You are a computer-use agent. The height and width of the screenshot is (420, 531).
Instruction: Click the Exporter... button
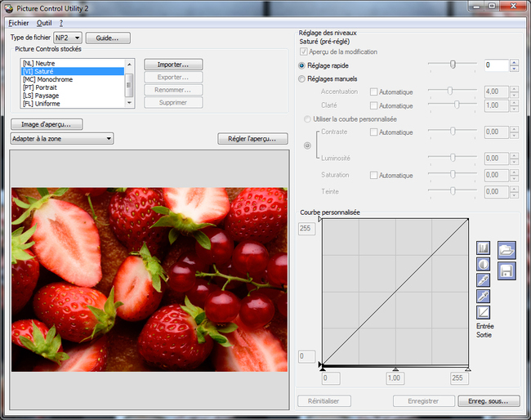(173, 78)
